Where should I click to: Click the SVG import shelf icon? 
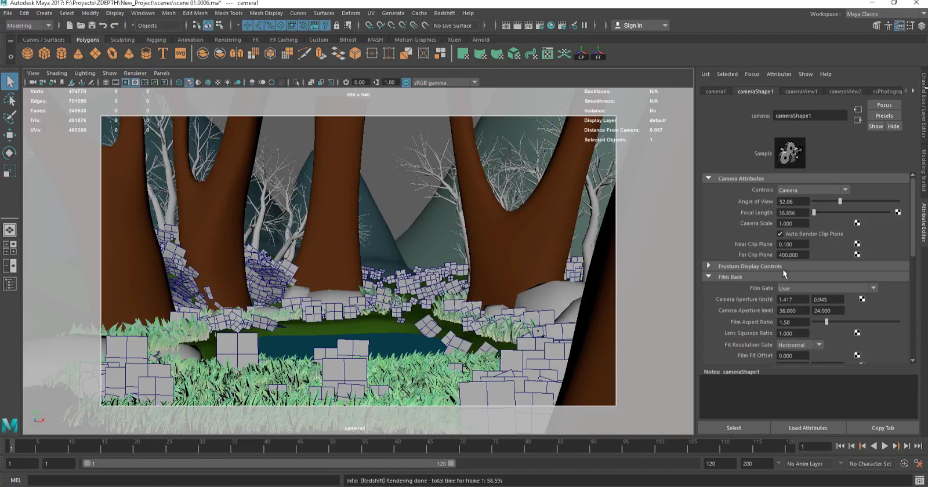(x=180, y=54)
